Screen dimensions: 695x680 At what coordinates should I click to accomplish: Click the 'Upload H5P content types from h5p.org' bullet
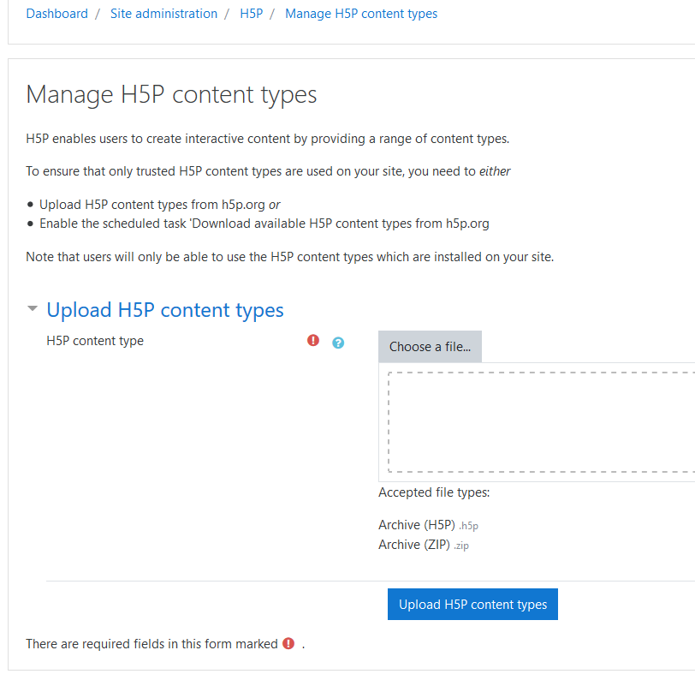pos(159,205)
